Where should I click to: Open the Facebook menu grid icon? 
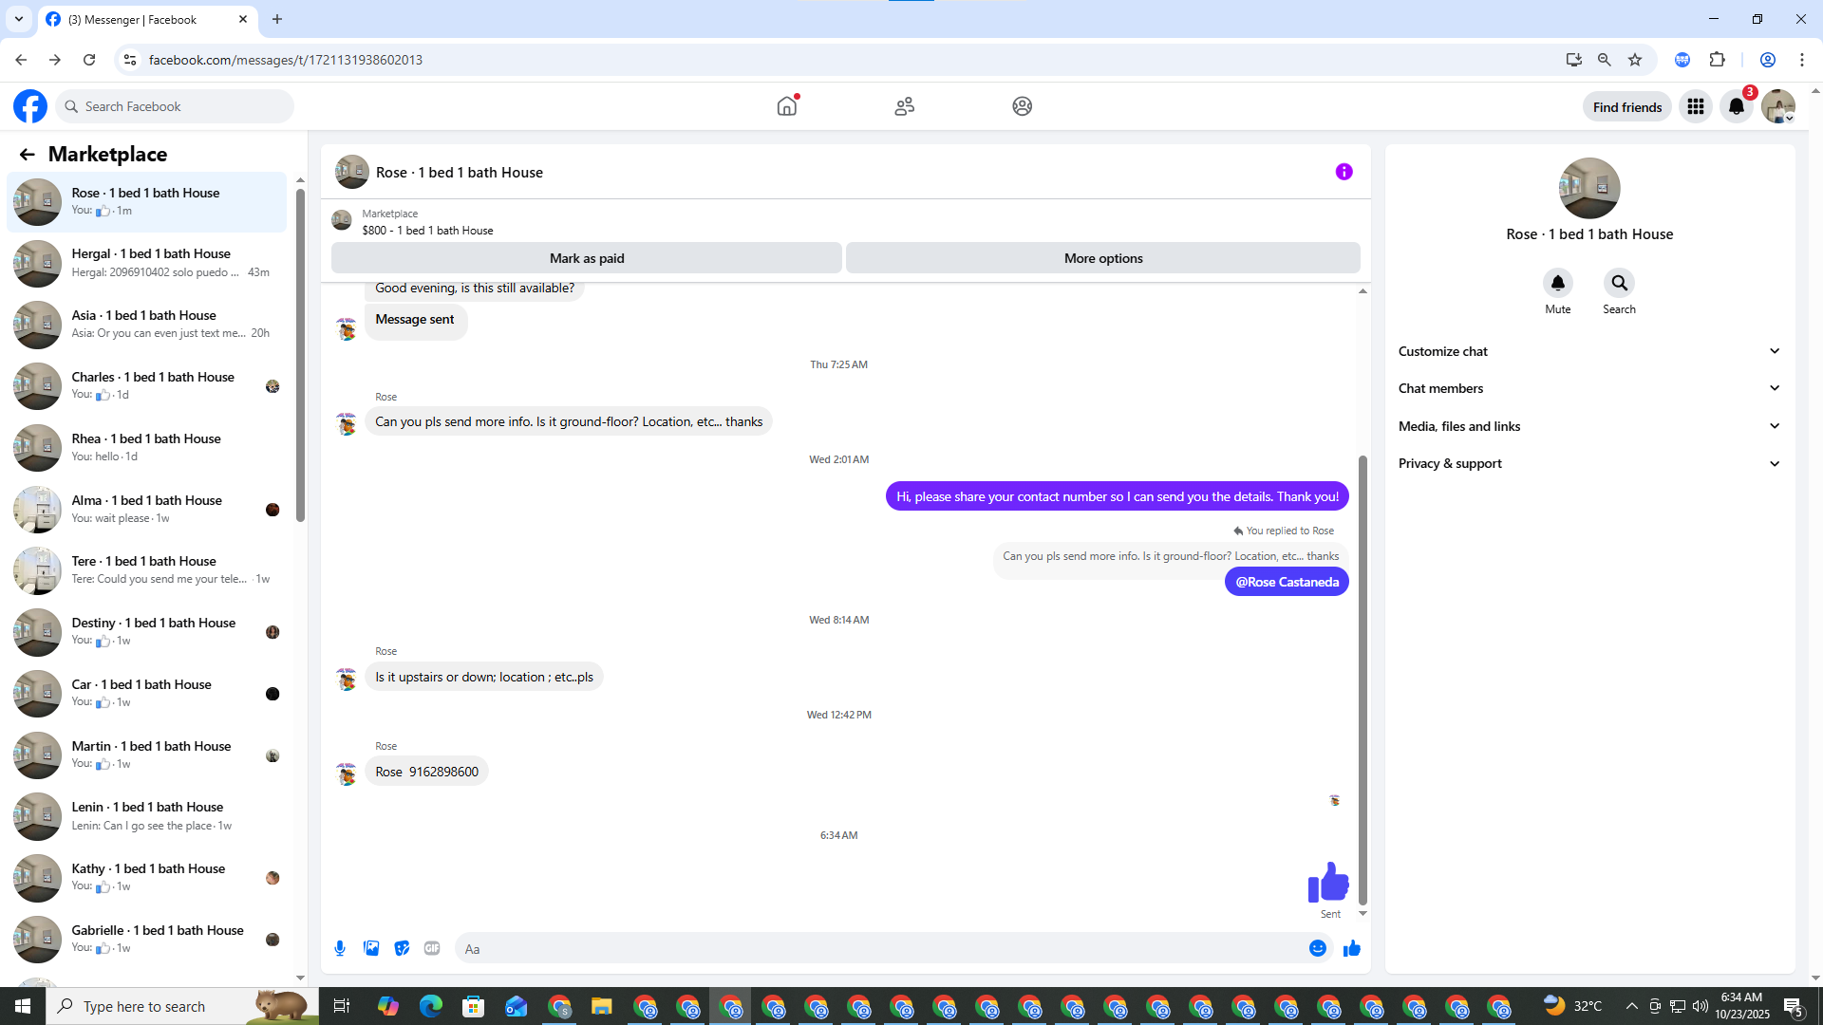1695,106
